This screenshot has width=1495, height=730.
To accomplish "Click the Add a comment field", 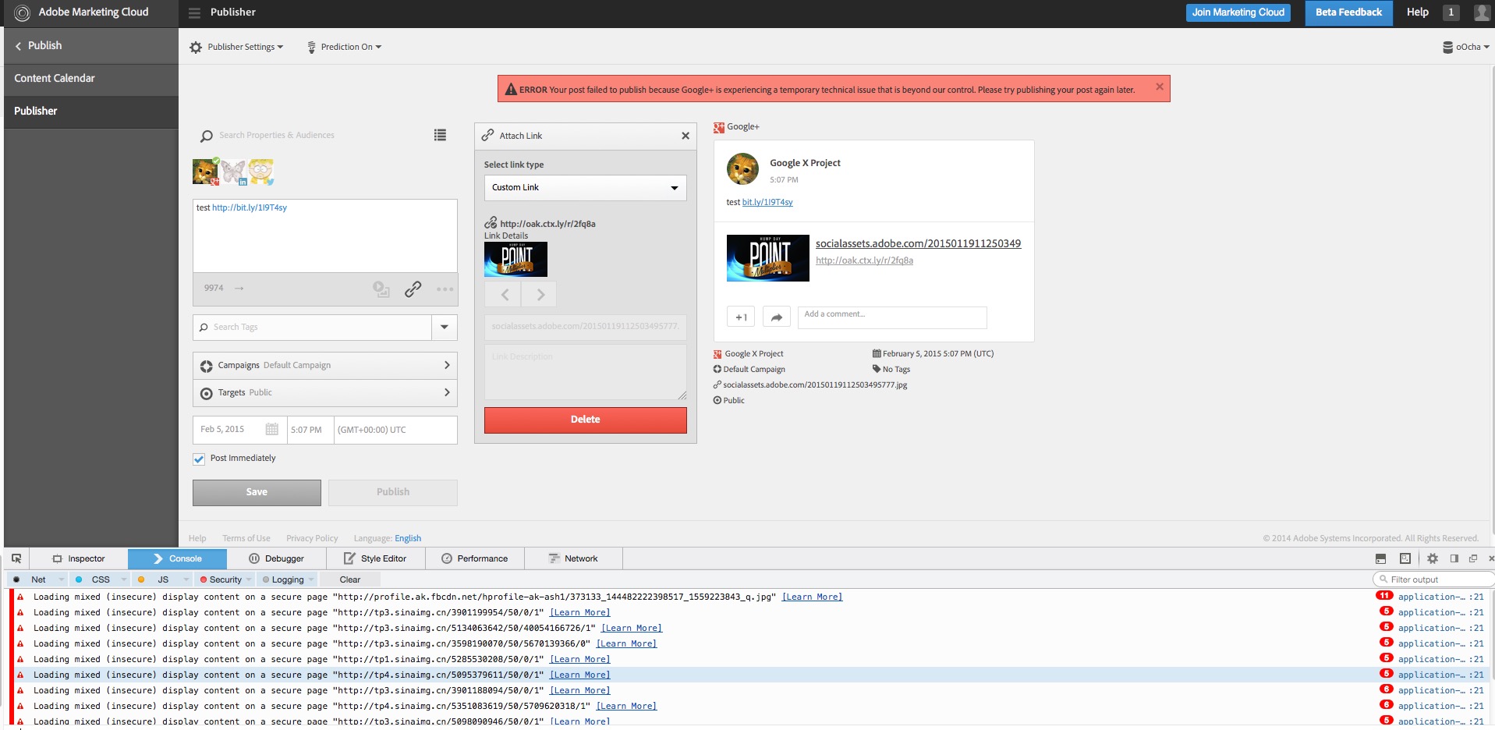I will pos(892,317).
